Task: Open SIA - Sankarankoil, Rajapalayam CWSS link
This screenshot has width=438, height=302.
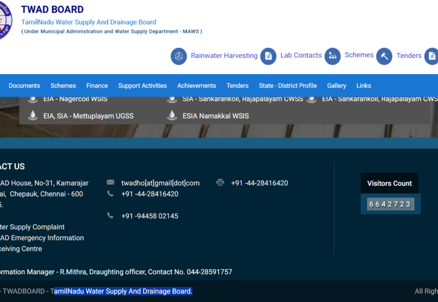Action: click(x=243, y=99)
